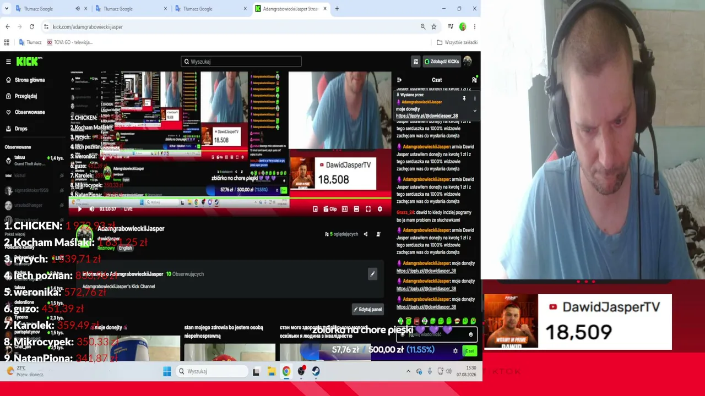705x396 pixels.
Task: Open the Kick hamburger sidebar menu
Action: tap(8, 62)
